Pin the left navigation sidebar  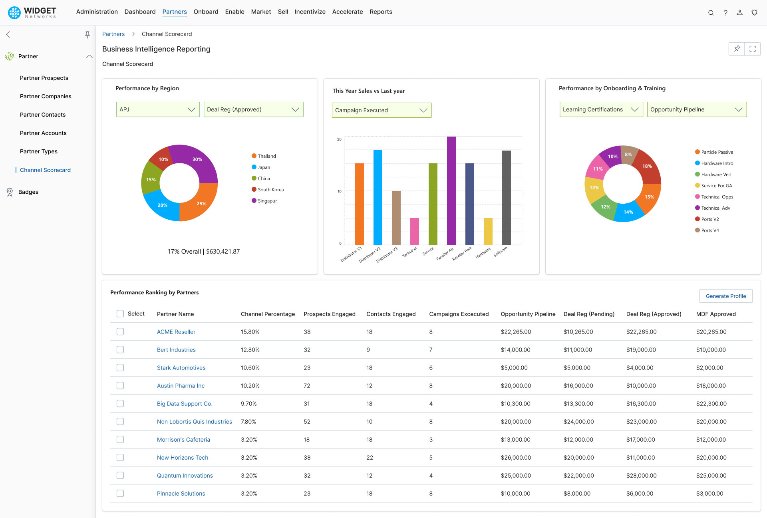click(x=87, y=35)
